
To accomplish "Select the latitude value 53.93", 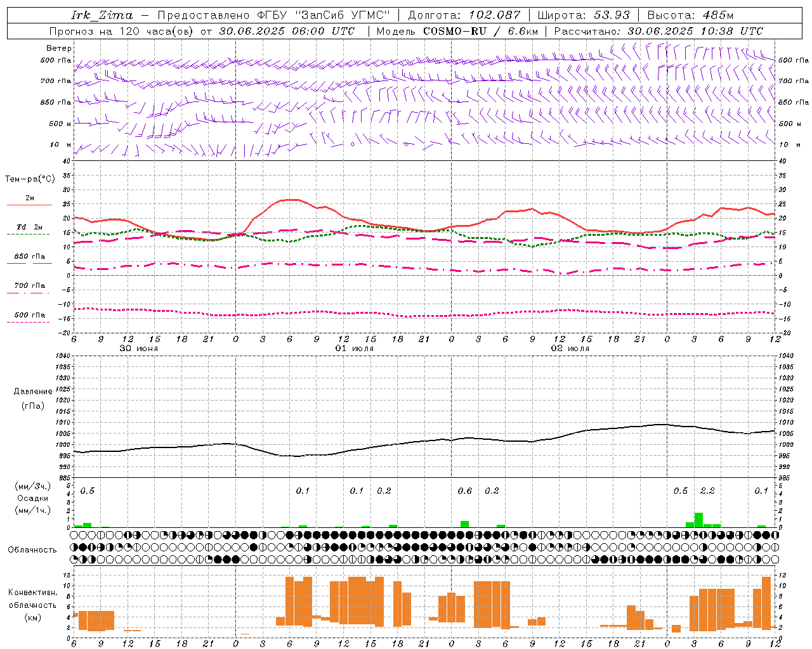I will point(612,15).
